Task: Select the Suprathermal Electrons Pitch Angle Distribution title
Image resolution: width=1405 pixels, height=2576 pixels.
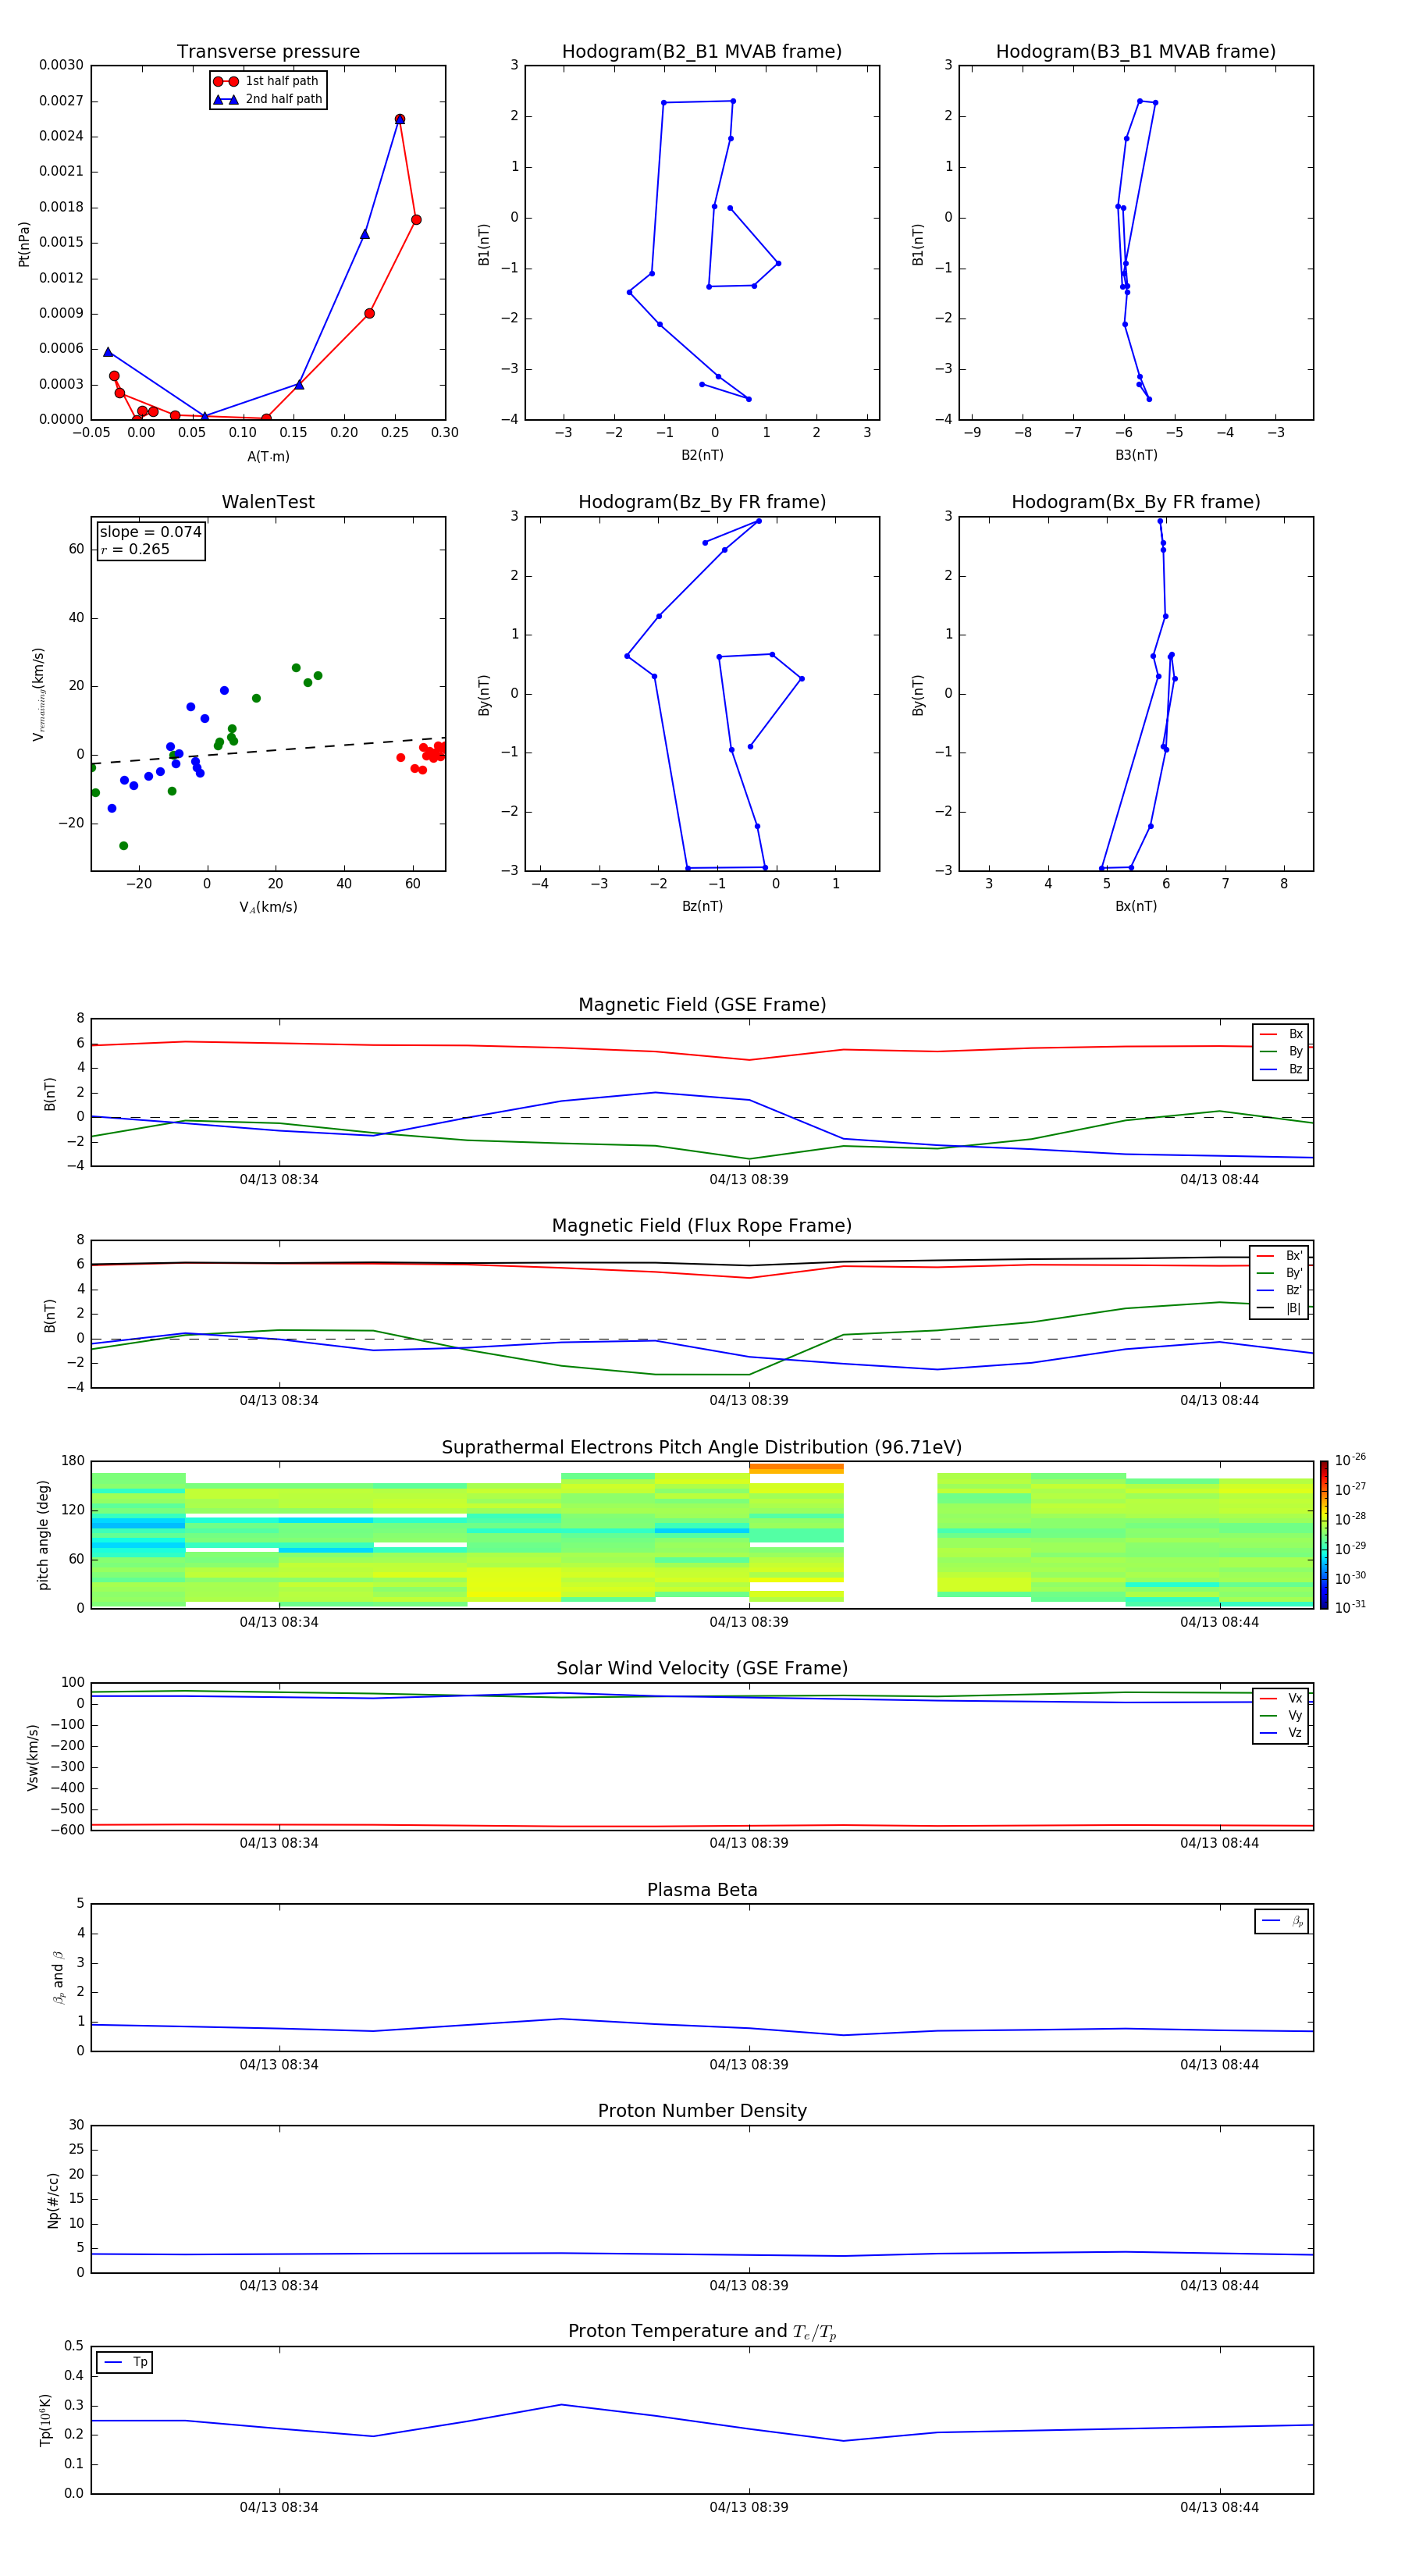Action: (x=702, y=1448)
